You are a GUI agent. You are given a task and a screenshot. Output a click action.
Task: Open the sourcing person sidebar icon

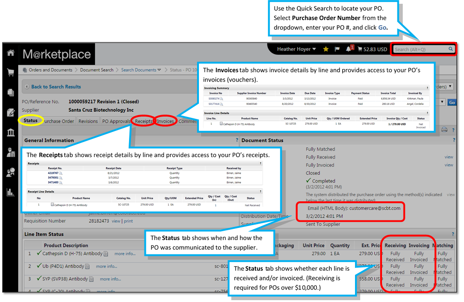(x=11, y=172)
